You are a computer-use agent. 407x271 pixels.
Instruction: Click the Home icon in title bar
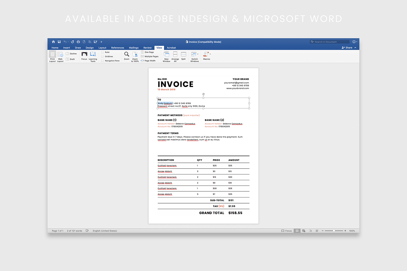(x=53, y=42)
